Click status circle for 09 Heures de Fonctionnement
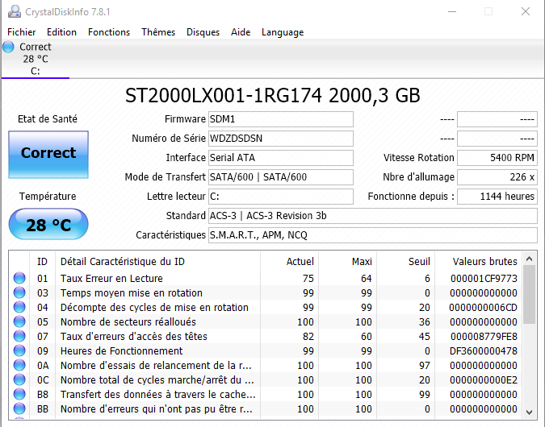This screenshot has width=545, height=427. tap(19, 350)
